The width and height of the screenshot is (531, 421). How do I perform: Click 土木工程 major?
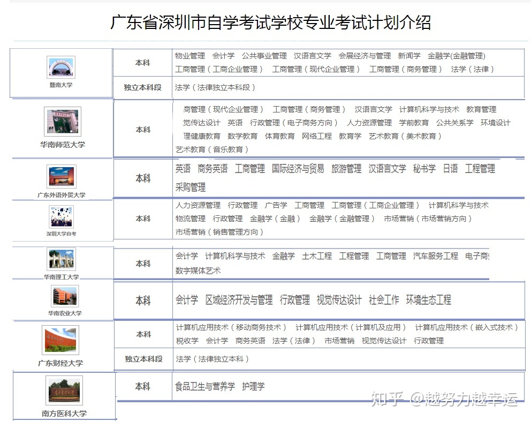[317, 256]
